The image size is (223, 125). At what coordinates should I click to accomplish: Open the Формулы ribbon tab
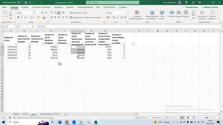pyautogui.click(x=59, y=7)
